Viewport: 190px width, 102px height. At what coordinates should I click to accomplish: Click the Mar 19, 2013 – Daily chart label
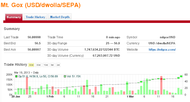tap(26, 73)
